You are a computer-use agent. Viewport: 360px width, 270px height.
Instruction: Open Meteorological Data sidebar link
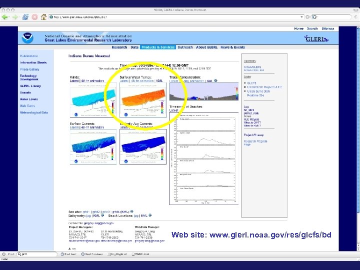tap(34, 112)
